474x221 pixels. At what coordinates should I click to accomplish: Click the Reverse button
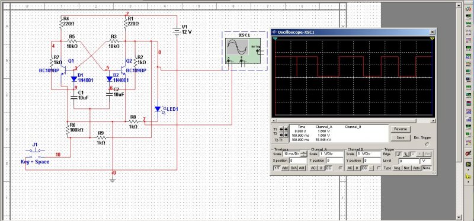401,129
